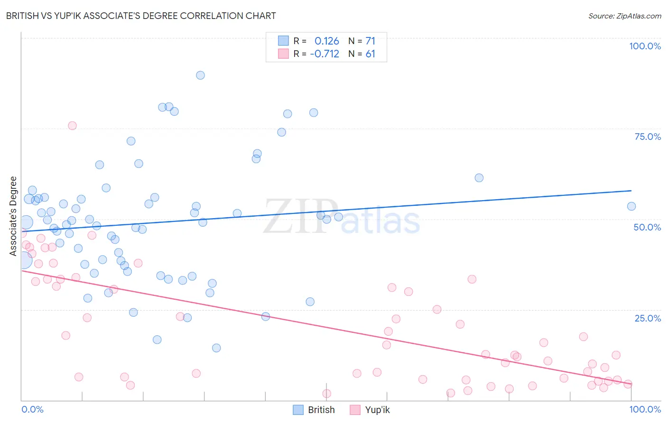Click the N = 71 legend value
The height and width of the screenshot is (423, 667).
pos(361,41)
